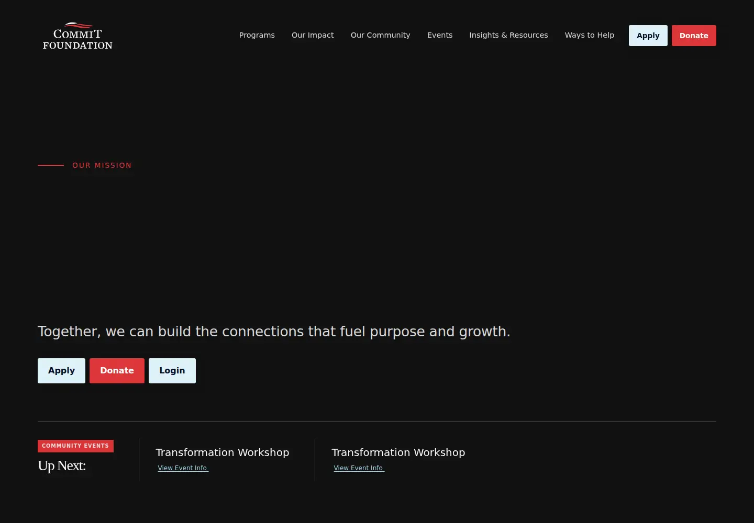
Task: Click the Apply button in the header
Action: coord(648,36)
